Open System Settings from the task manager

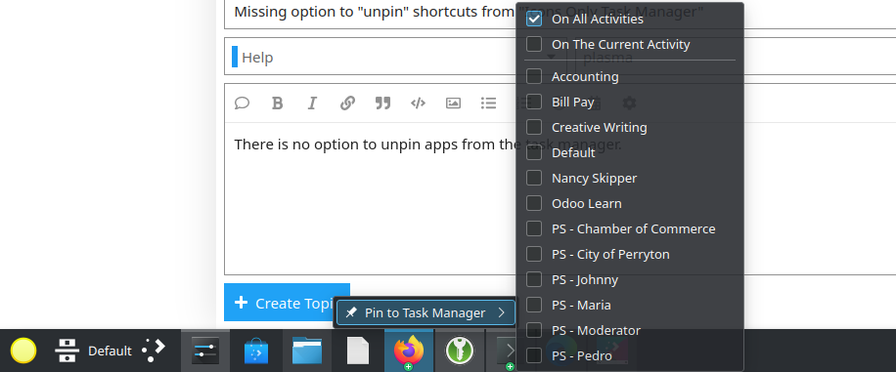coord(205,351)
